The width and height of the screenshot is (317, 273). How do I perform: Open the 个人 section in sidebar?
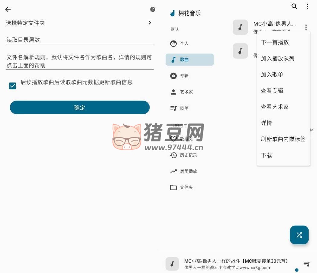(190, 43)
